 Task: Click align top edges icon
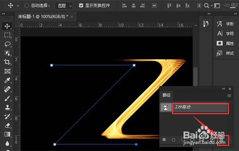(169, 6)
